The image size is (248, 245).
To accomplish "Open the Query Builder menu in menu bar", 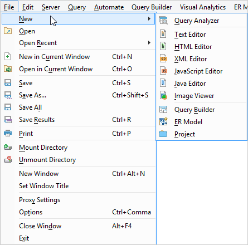I will [152, 7].
